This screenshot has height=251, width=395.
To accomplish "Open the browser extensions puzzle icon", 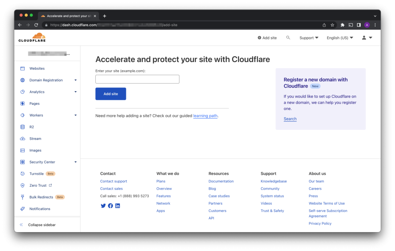I will click(x=342, y=25).
